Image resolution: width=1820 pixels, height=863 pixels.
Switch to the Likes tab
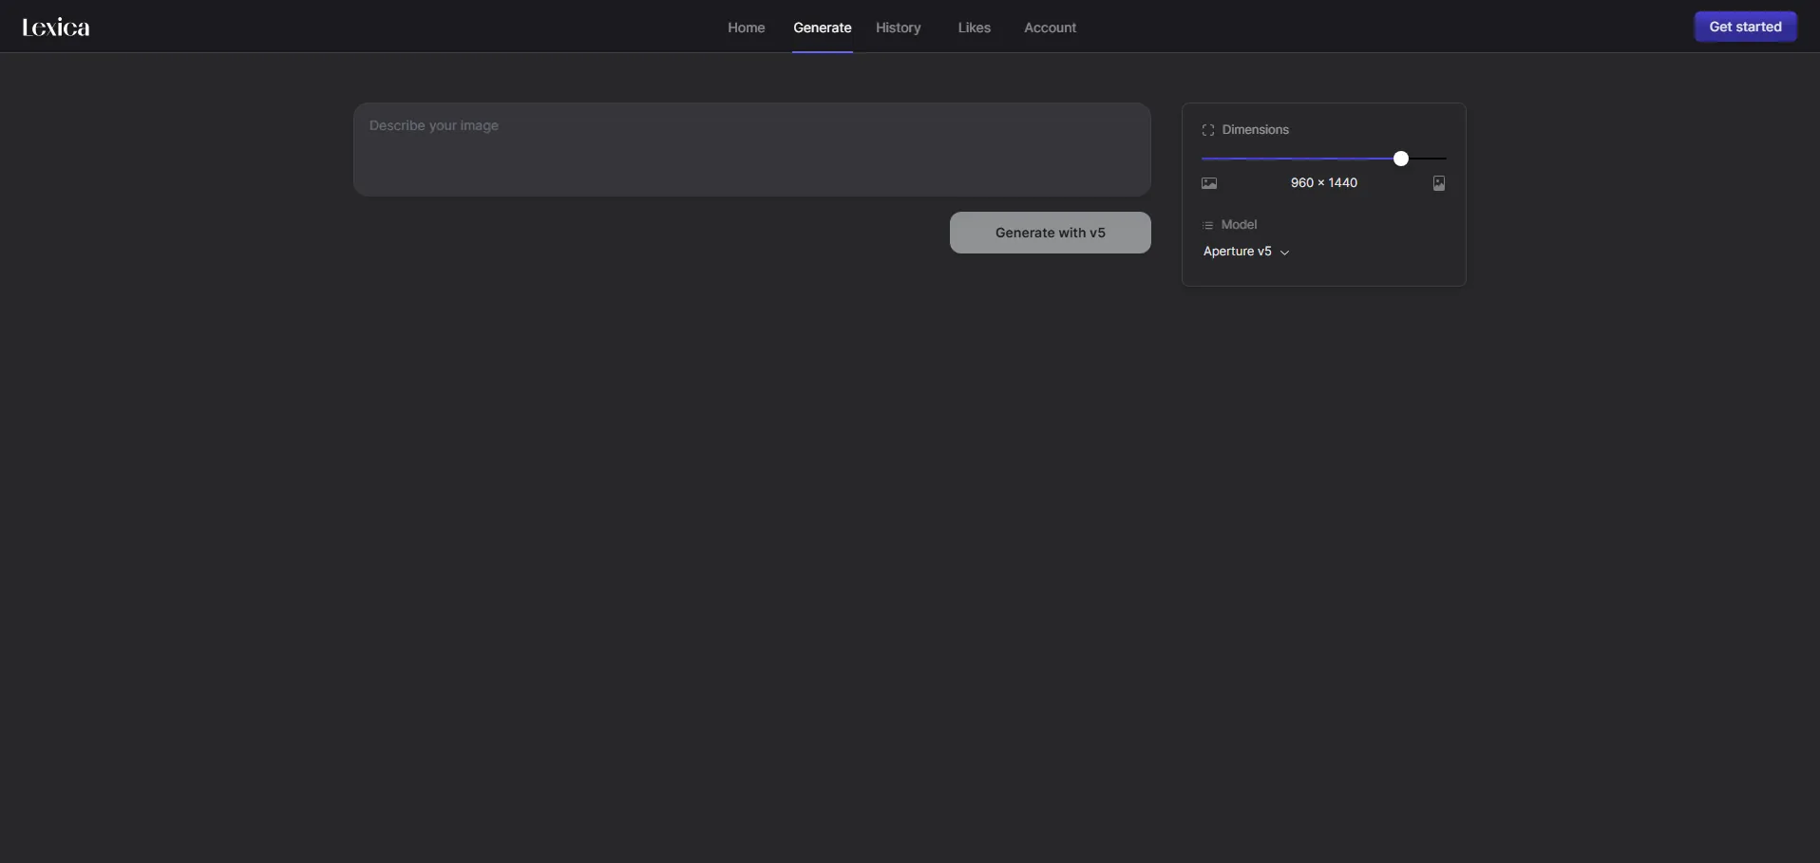[x=974, y=28]
